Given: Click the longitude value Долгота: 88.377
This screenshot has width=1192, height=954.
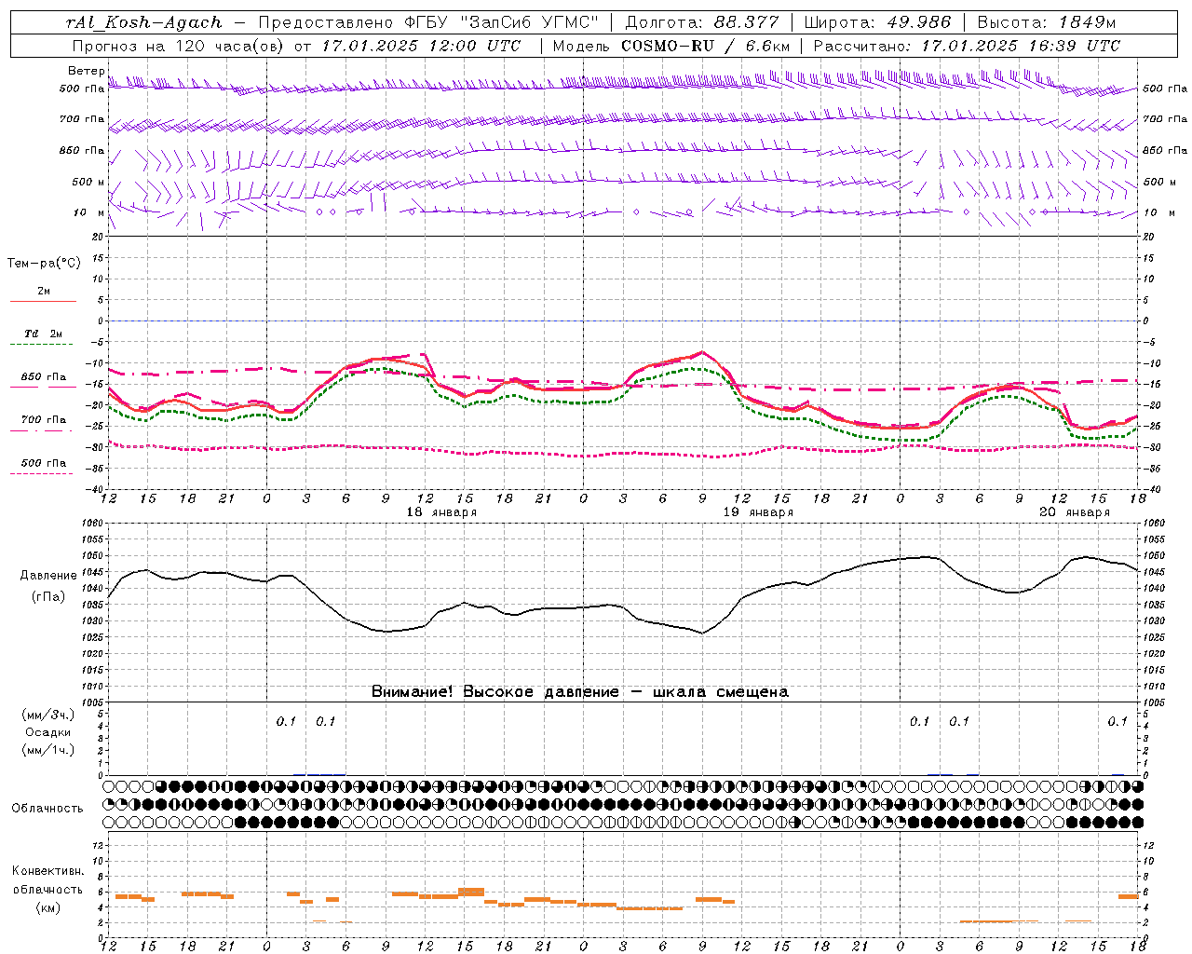Looking at the screenshot, I should coord(701,22).
